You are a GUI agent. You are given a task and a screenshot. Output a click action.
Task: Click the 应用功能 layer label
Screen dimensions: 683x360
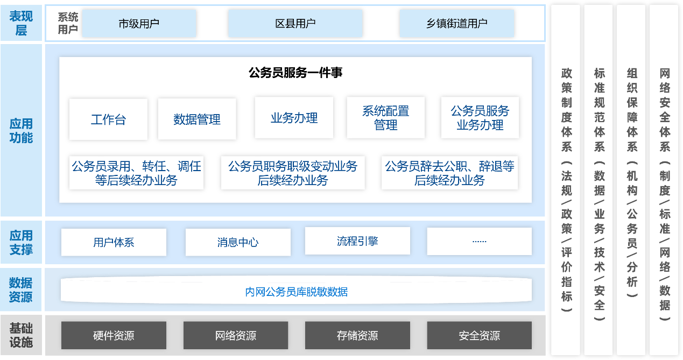point(21,131)
